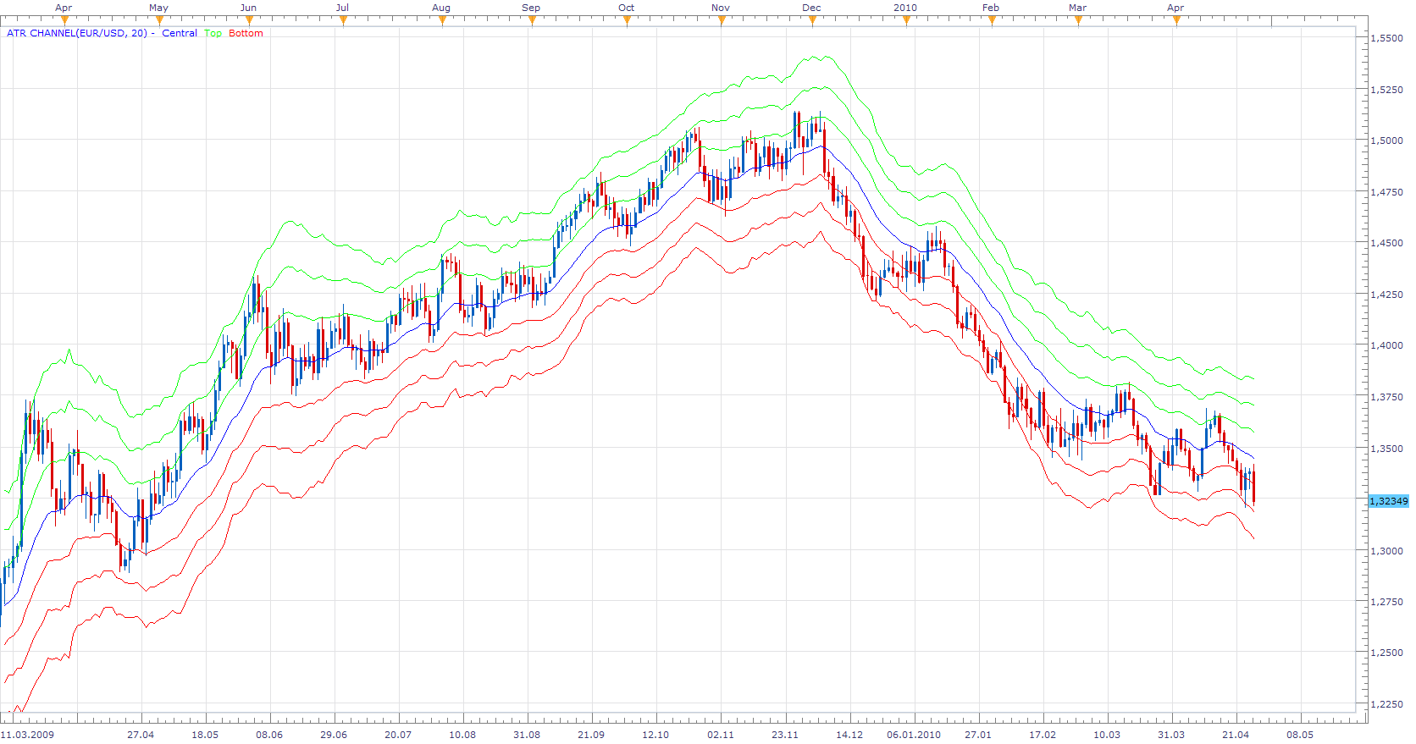This screenshot has width=1416, height=744.
Task: Click the 10.03 date axis label
Action: tap(1107, 734)
